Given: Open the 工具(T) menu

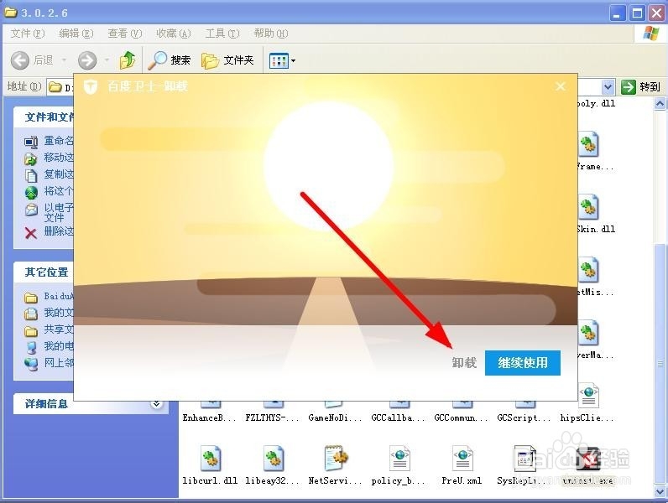Looking at the screenshot, I should 222,34.
